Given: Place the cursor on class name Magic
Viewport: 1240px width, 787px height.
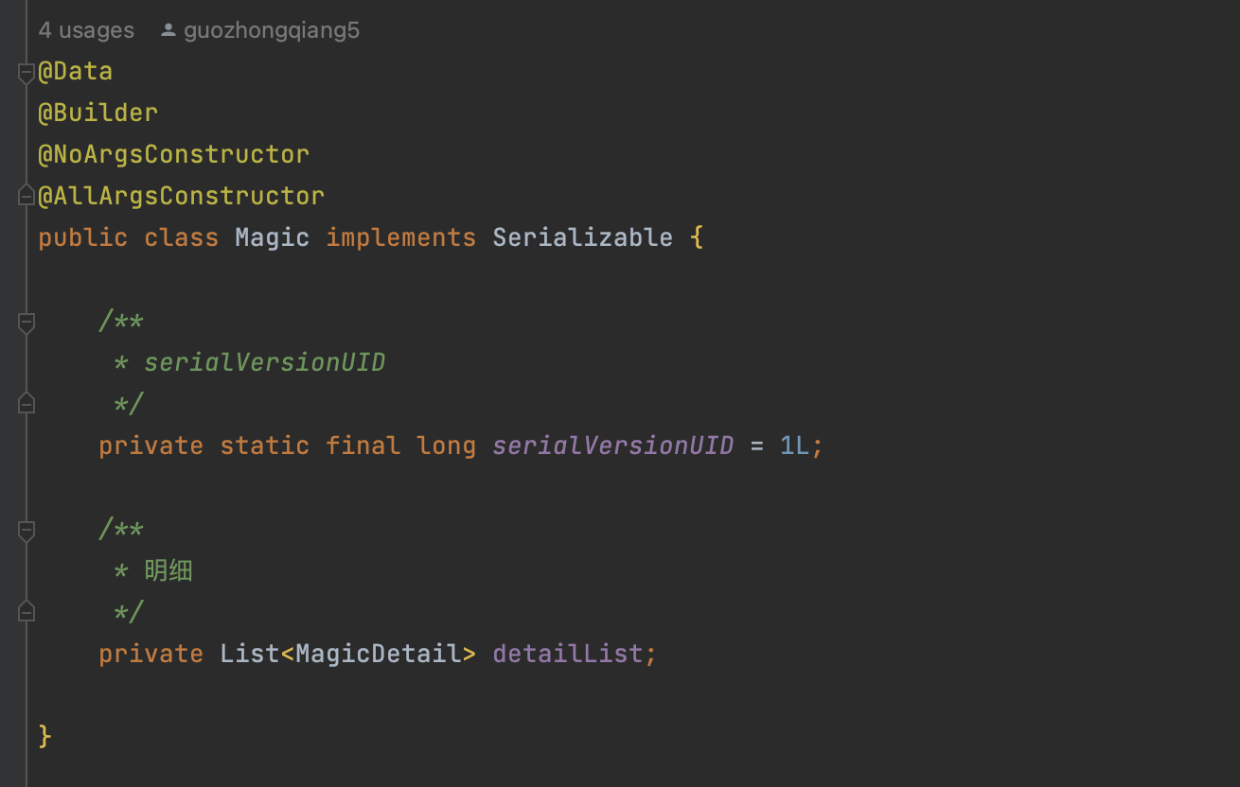Looking at the screenshot, I should [272, 237].
